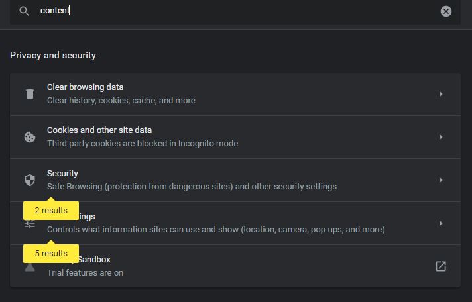Image resolution: width=472 pixels, height=302 pixels.
Task: Click the trash can icon
Action: [x=30, y=94]
